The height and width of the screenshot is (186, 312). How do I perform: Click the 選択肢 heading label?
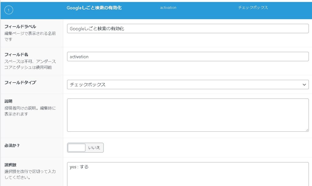(x=10, y=165)
